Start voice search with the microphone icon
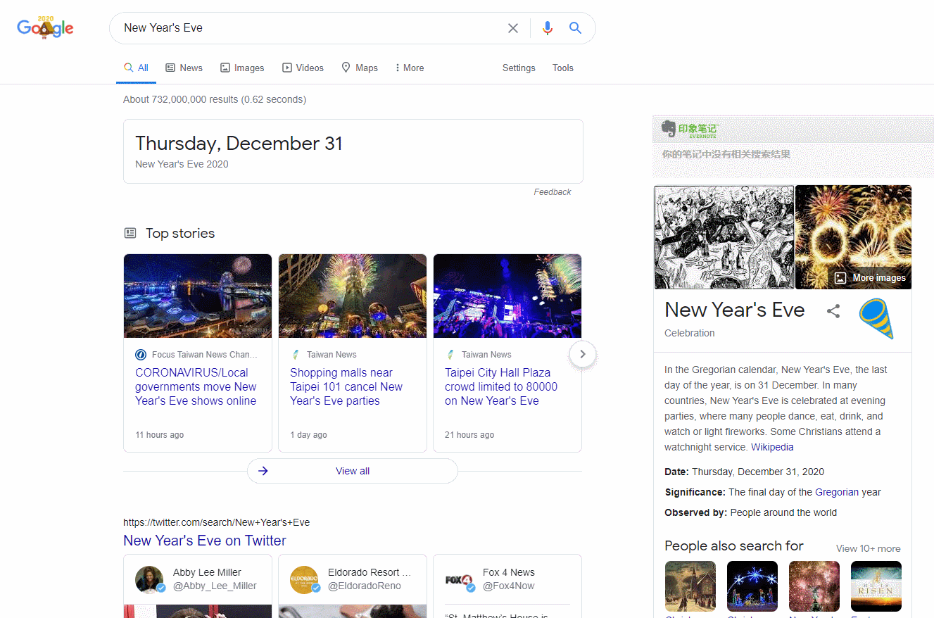Screen dimensions: 934x618 (548, 28)
